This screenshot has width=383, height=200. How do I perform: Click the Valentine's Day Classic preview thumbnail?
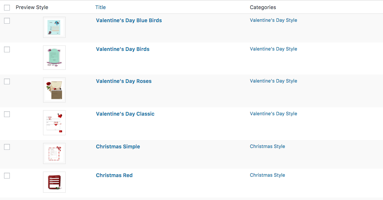pos(54,123)
